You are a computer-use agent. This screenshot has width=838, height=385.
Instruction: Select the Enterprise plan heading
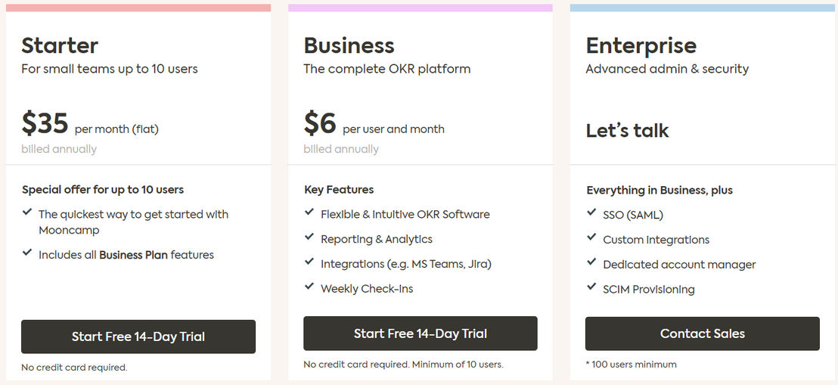[641, 46]
